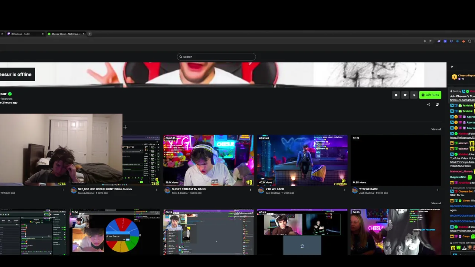Open options menu for 10 hours ago video
This screenshot has height=267, width=475.
(x=63, y=189)
